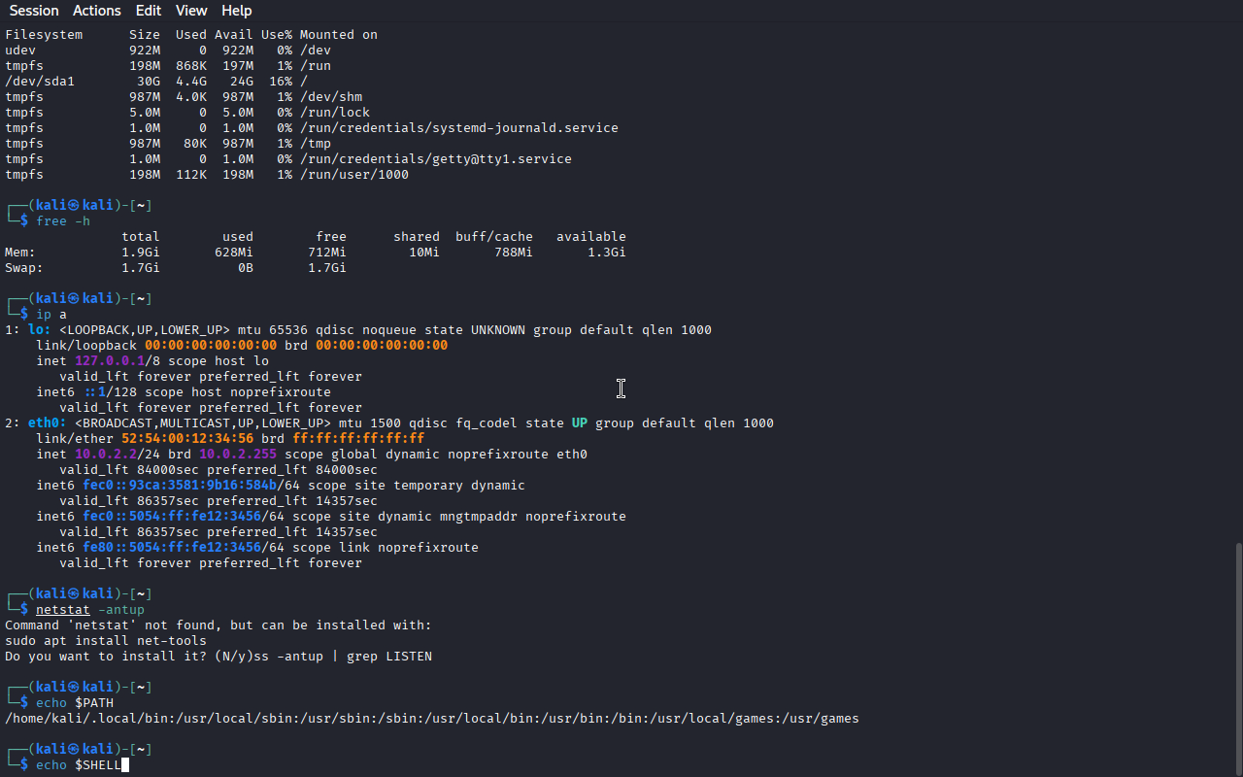The image size is (1243, 777).
Task: Open the Help menu
Action: (x=237, y=11)
